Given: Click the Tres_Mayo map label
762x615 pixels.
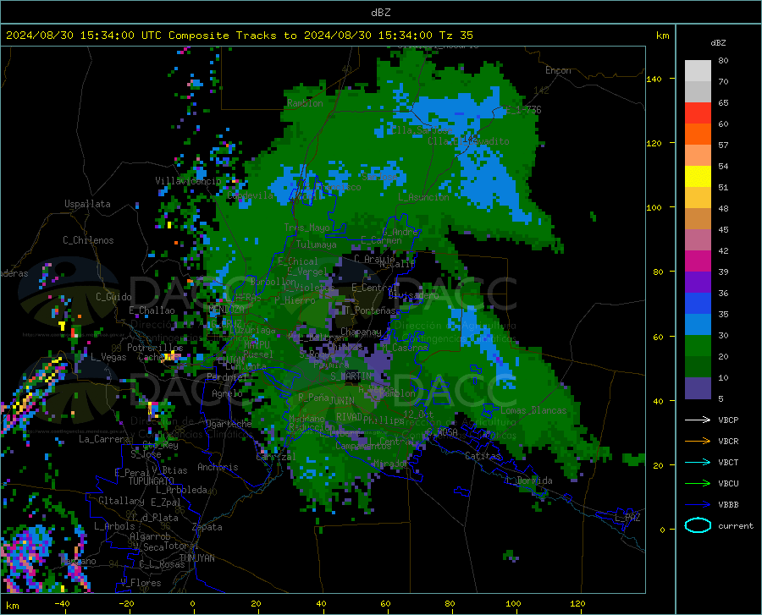Looking at the screenshot, I should pos(307,228).
